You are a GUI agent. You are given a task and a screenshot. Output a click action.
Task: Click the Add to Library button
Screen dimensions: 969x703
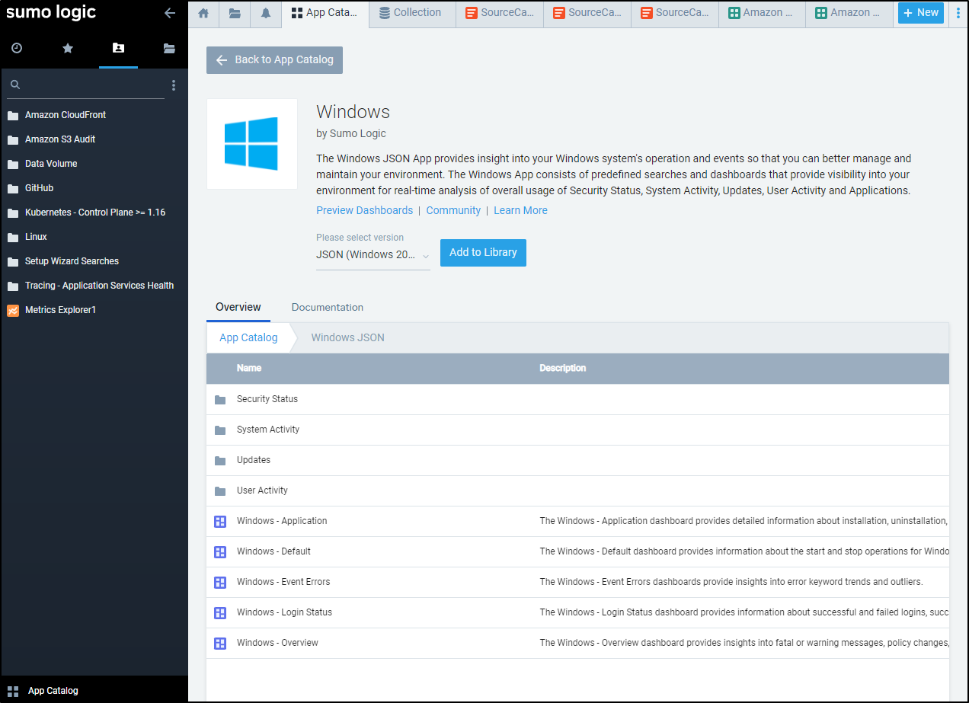[x=483, y=253]
